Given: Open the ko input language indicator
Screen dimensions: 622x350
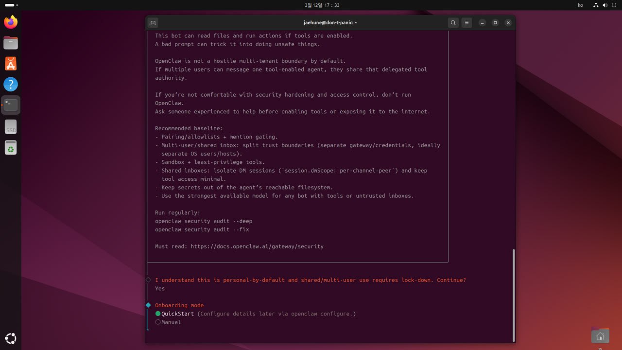Looking at the screenshot, I should coord(580,5).
